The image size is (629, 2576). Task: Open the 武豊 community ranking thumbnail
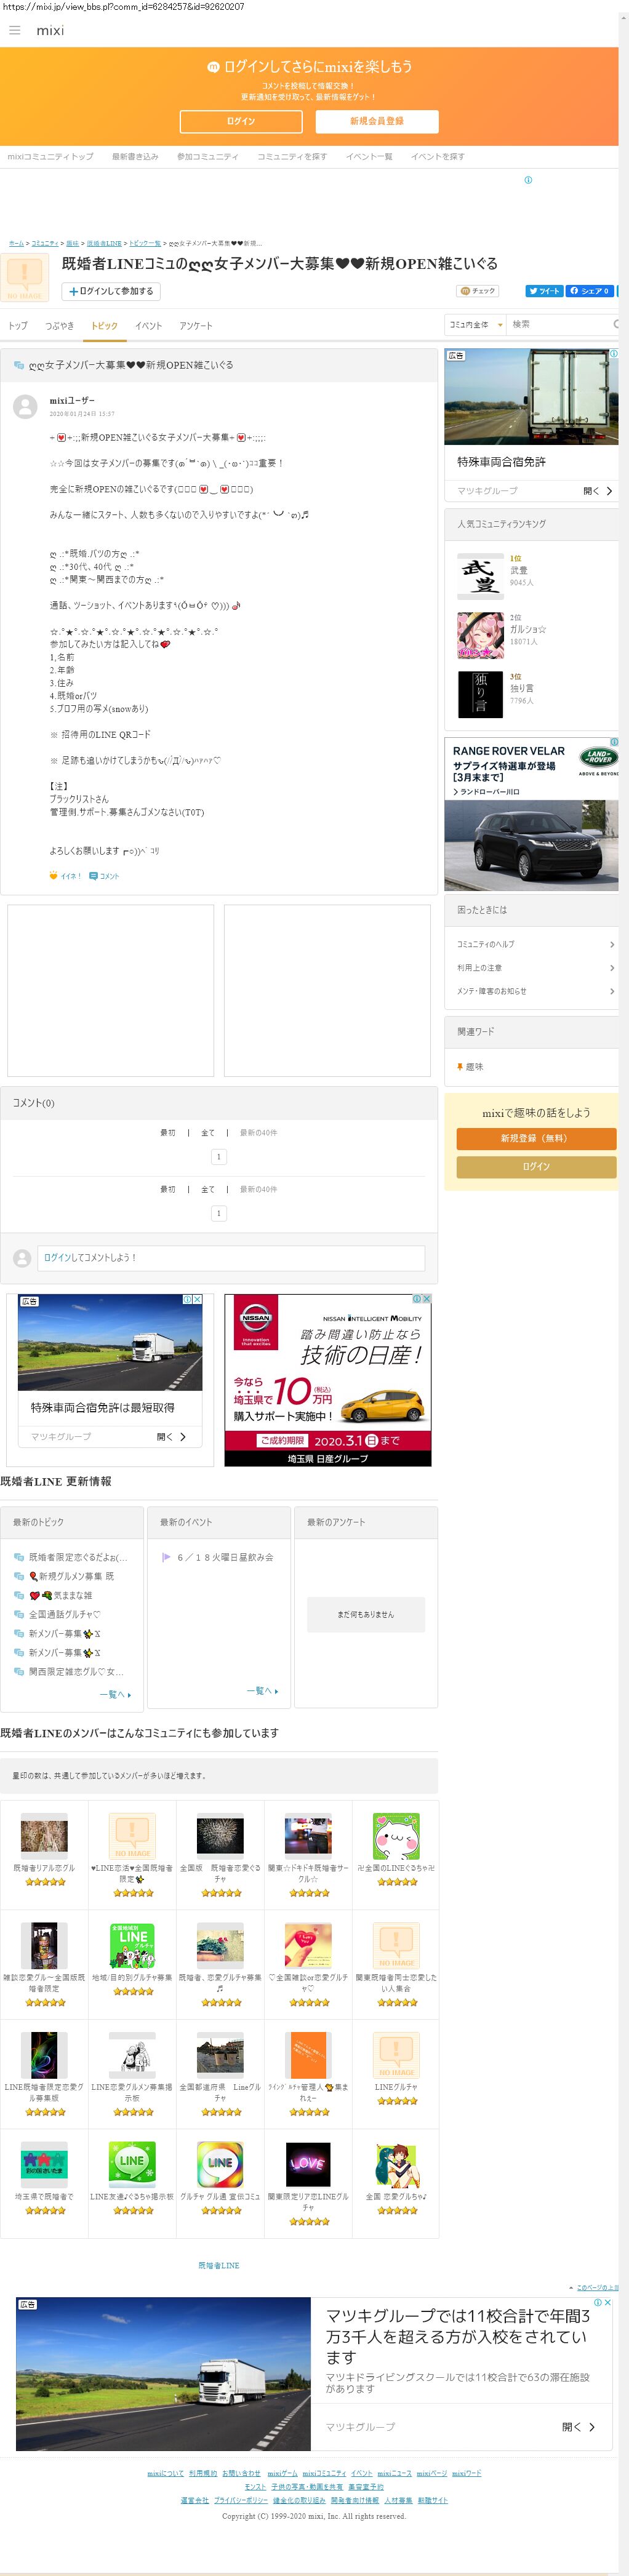coord(480,577)
